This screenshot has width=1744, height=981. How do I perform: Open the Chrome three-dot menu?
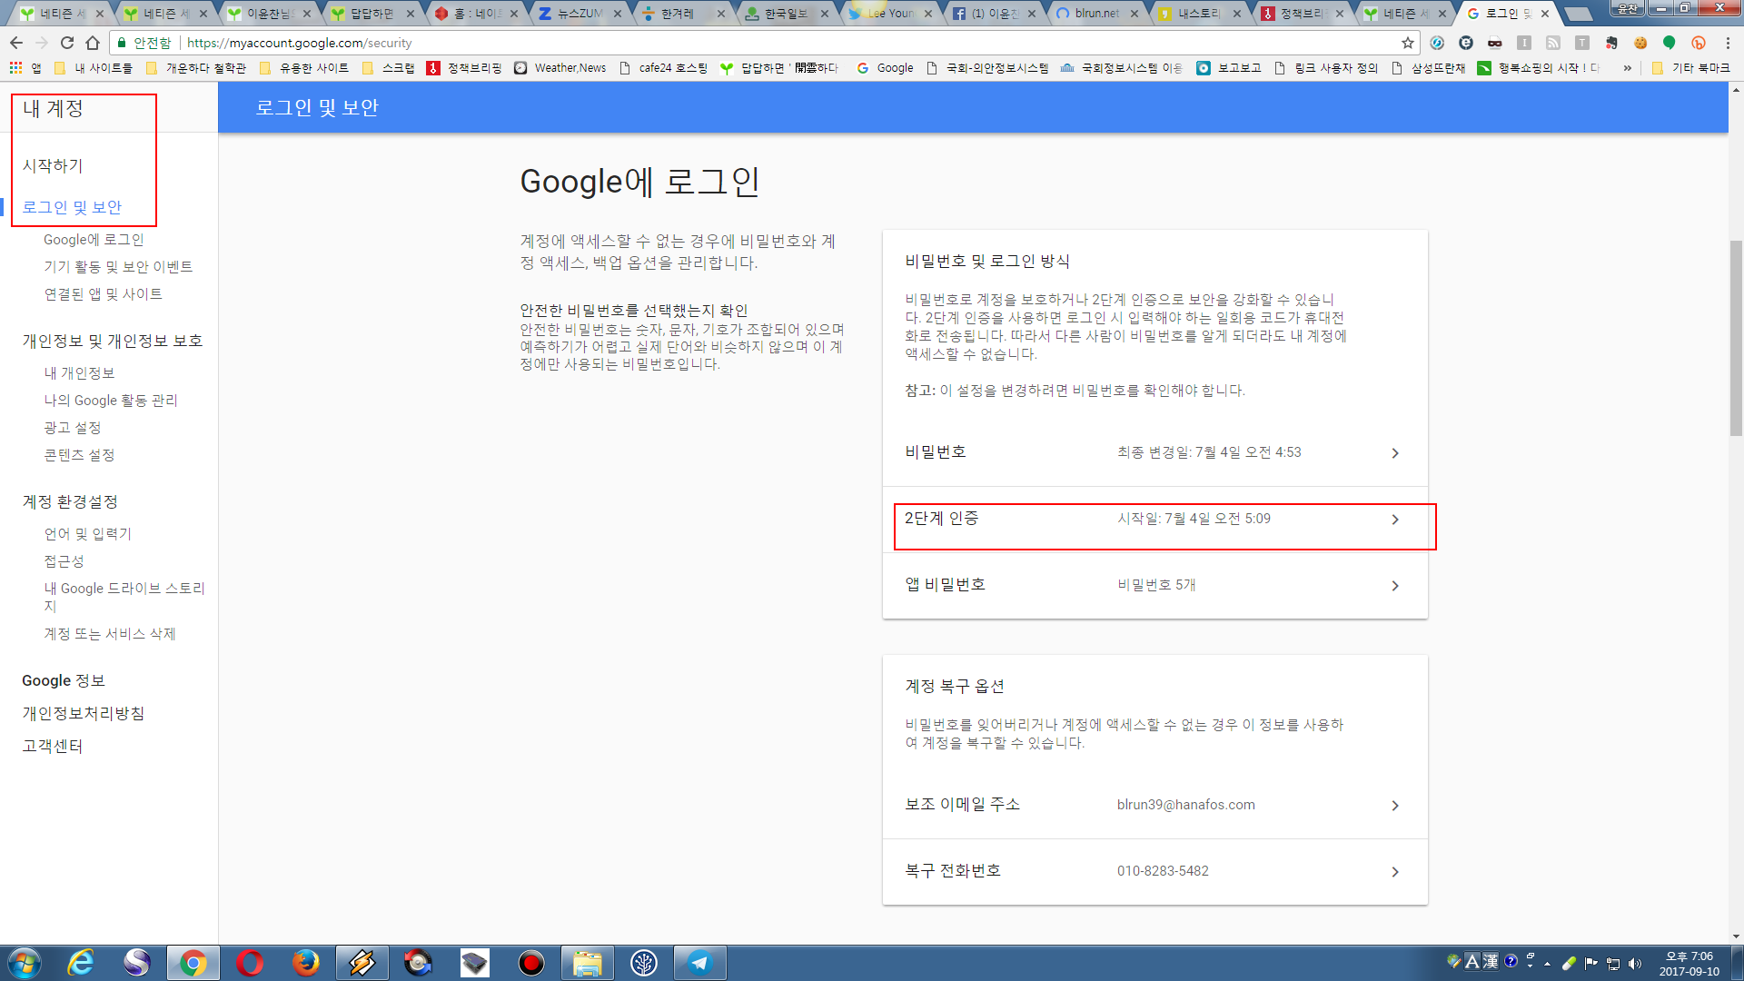click(1728, 43)
